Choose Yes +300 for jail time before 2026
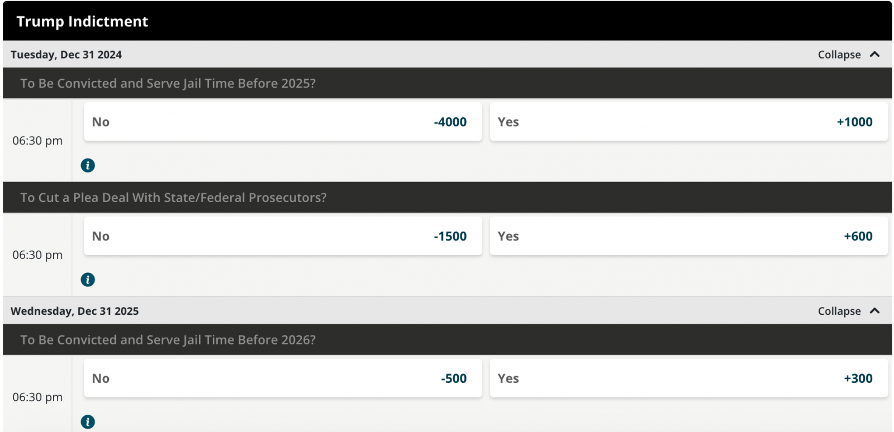 point(688,378)
